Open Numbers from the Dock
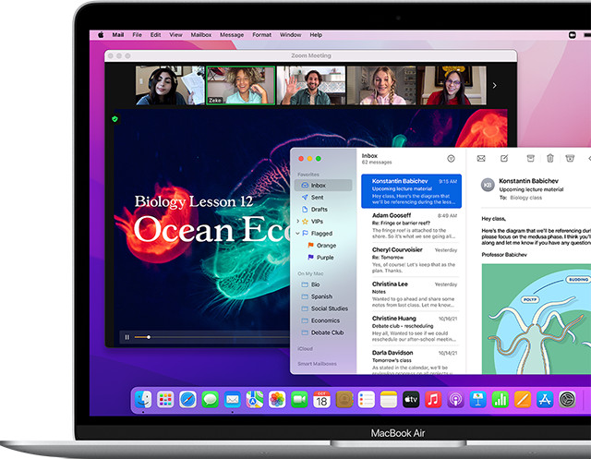Image resolution: width=591 pixels, height=459 pixels. [501, 400]
